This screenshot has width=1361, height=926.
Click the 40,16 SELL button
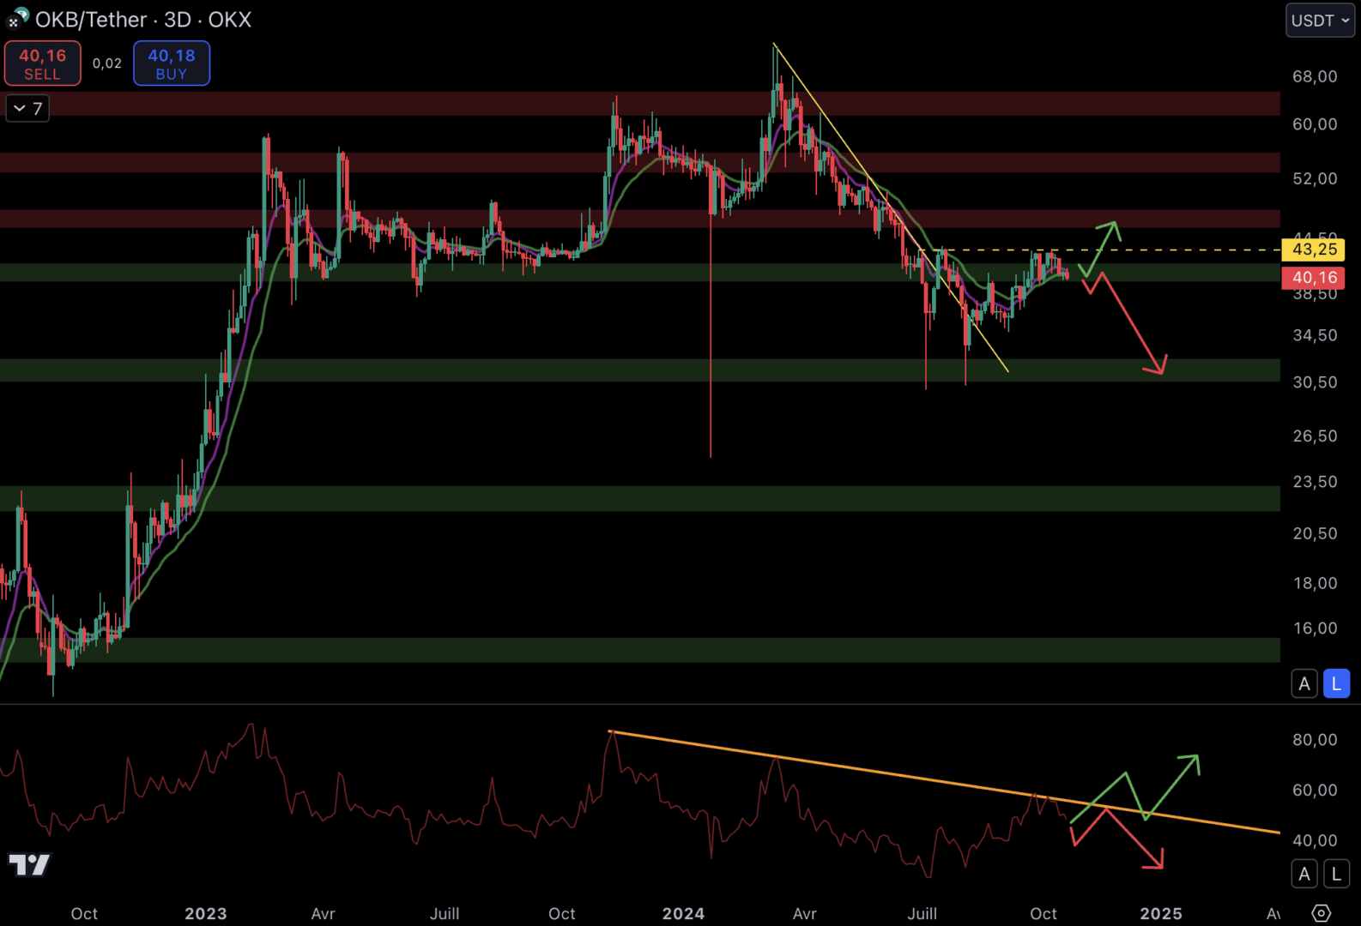(x=43, y=63)
